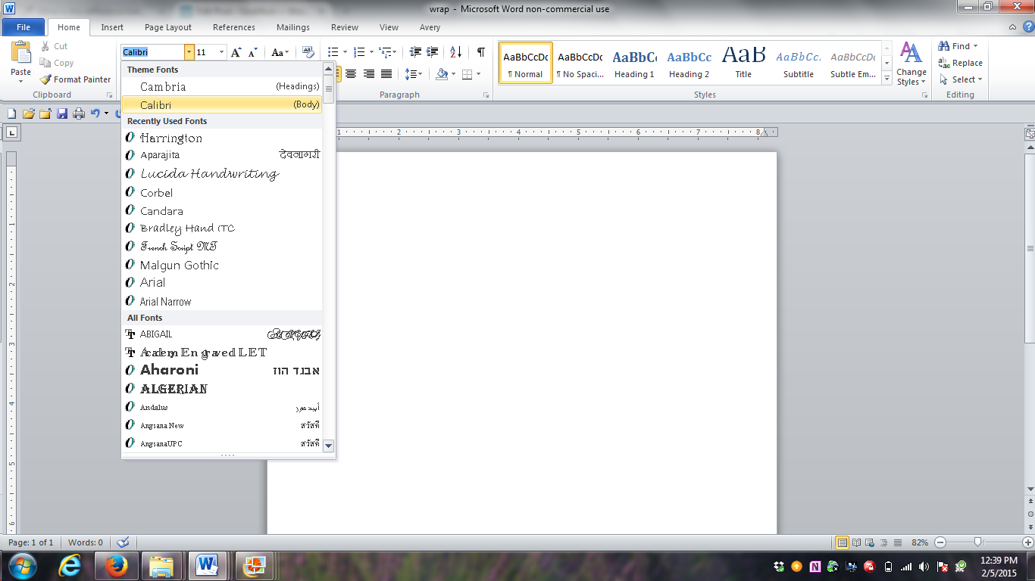Click the Replace button
Image resolution: width=1035 pixels, height=581 pixels.
[960, 63]
